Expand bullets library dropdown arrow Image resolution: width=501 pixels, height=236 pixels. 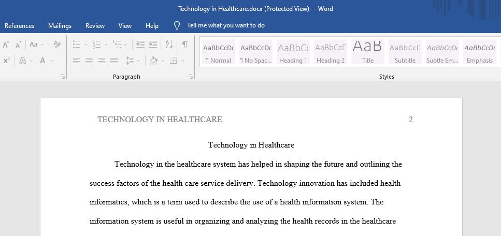(x=85, y=45)
